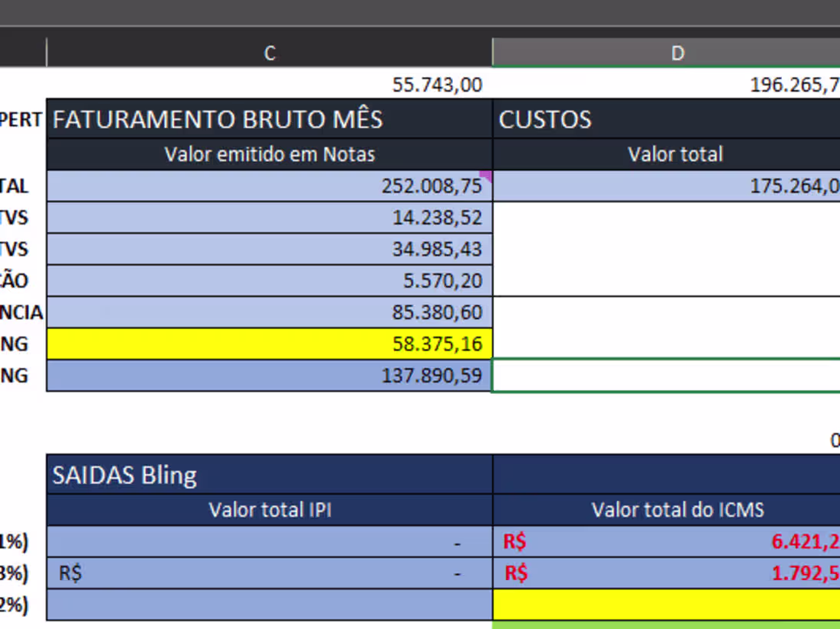Click the yellow cell showing 58.375,16
This screenshot has height=629, width=840.
click(269, 344)
